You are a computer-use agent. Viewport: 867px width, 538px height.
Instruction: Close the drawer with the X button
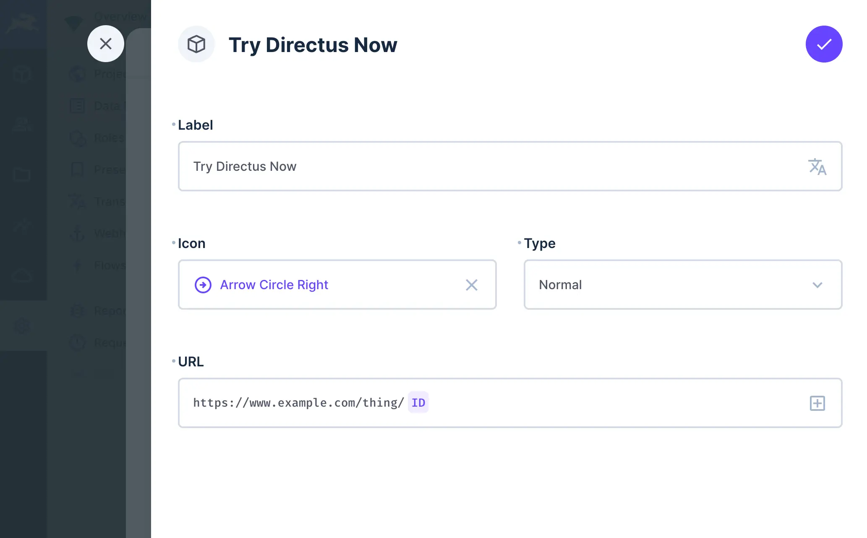[x=106, y=44]
